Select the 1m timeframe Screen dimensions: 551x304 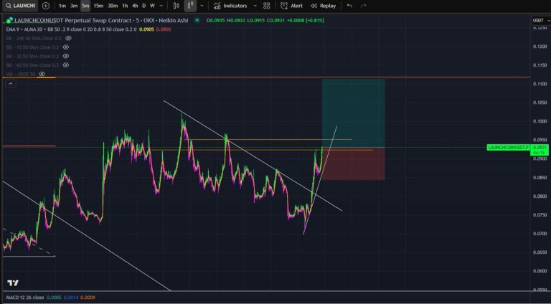click(62, 6)
